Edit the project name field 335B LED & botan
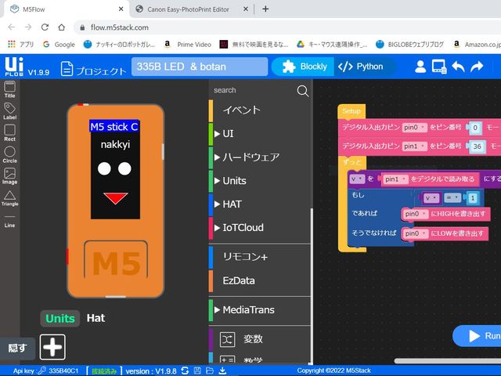501x376 pixels. pos(200,67)
